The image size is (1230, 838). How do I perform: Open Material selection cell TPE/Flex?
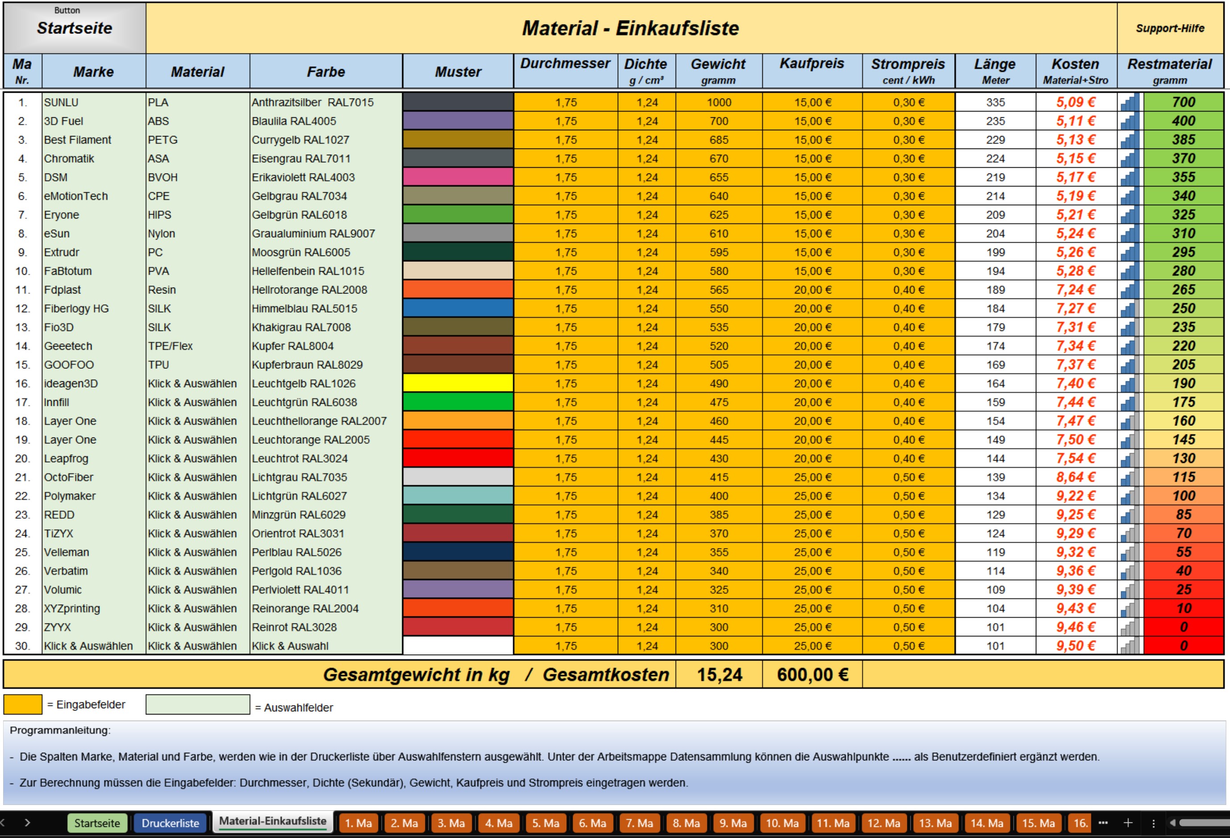197,346
